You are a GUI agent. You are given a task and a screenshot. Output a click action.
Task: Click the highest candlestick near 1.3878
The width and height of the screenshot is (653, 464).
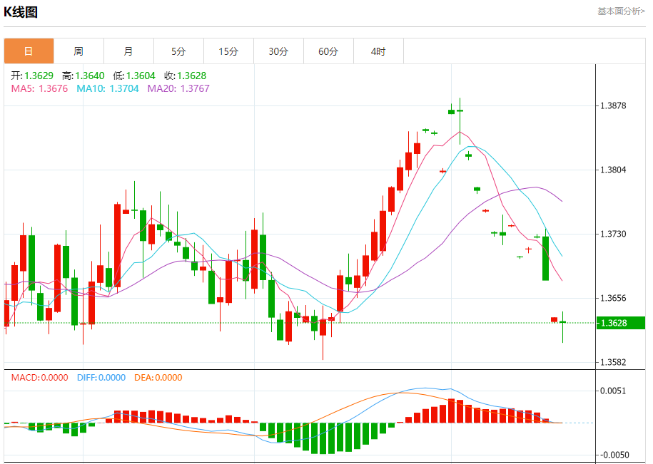460,121
